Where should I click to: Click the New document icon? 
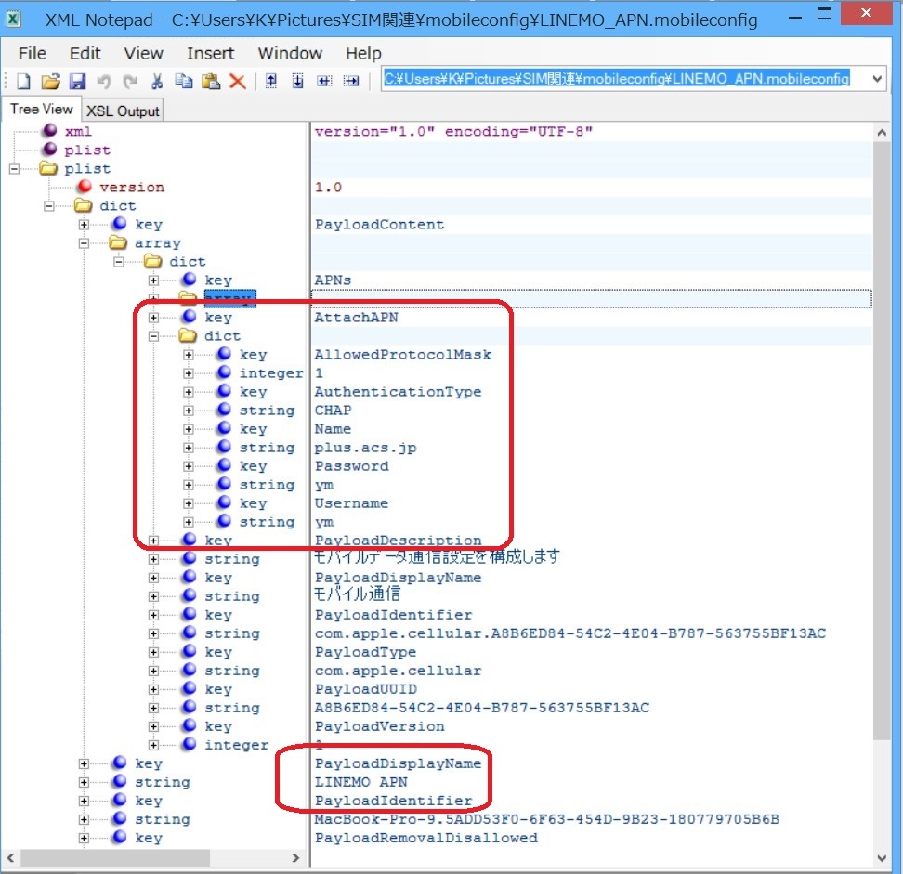coord(23,82)
